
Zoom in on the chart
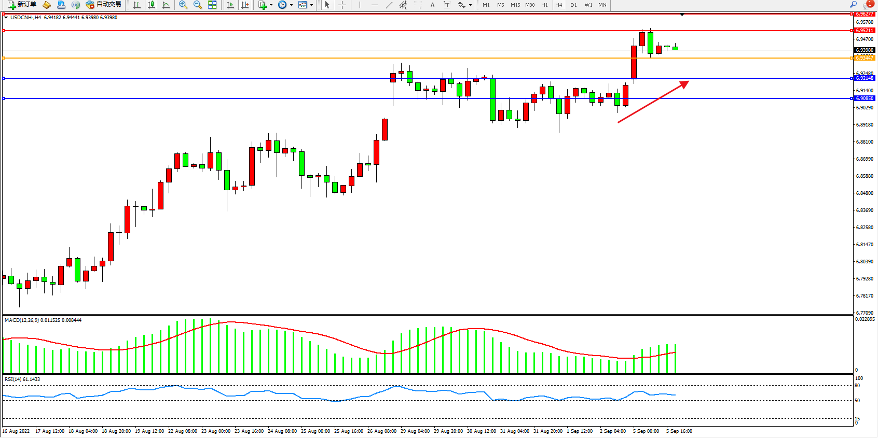click(183, 5)
